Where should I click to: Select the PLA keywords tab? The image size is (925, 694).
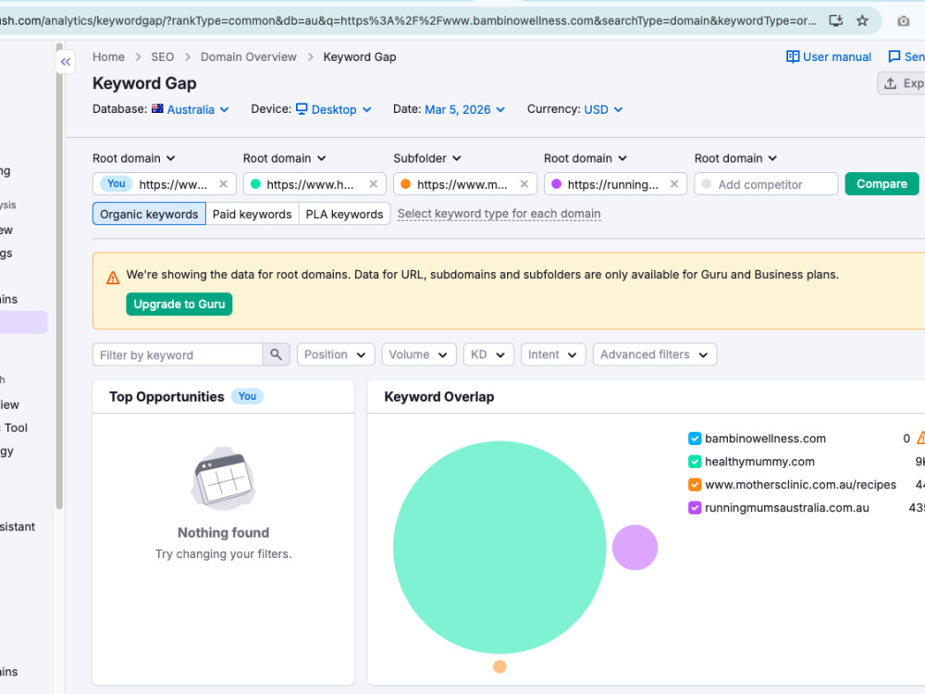[x=344, y=214]
